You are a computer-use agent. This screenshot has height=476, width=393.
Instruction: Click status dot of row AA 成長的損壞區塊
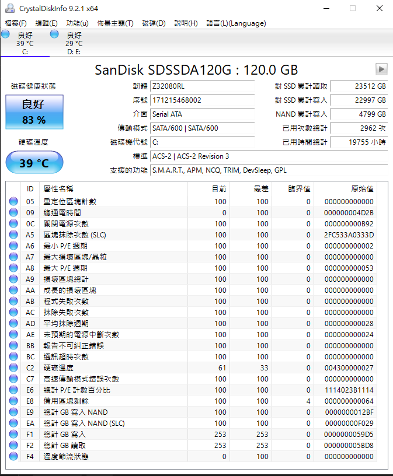coord(13,289)
